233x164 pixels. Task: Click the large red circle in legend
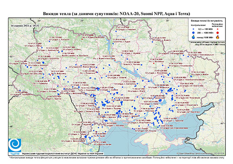217,33
